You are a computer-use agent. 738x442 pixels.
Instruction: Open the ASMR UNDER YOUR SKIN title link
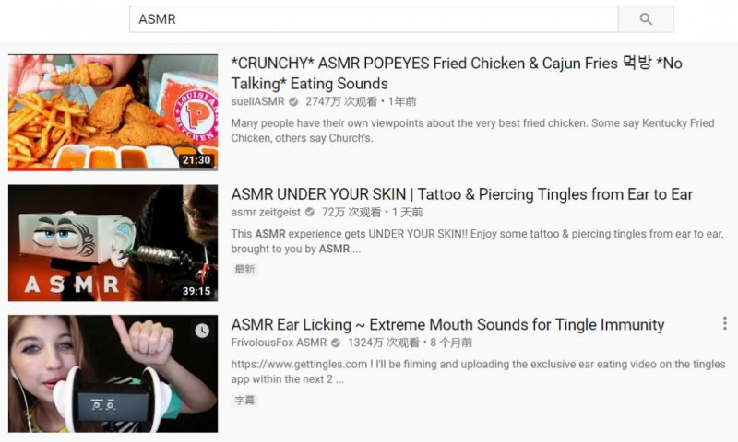tap(462, 194)
